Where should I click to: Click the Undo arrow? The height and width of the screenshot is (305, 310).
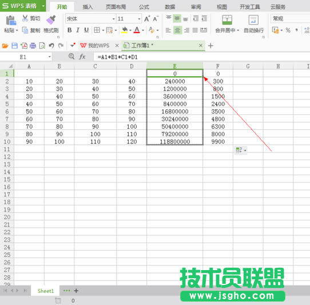pos(51,46)
